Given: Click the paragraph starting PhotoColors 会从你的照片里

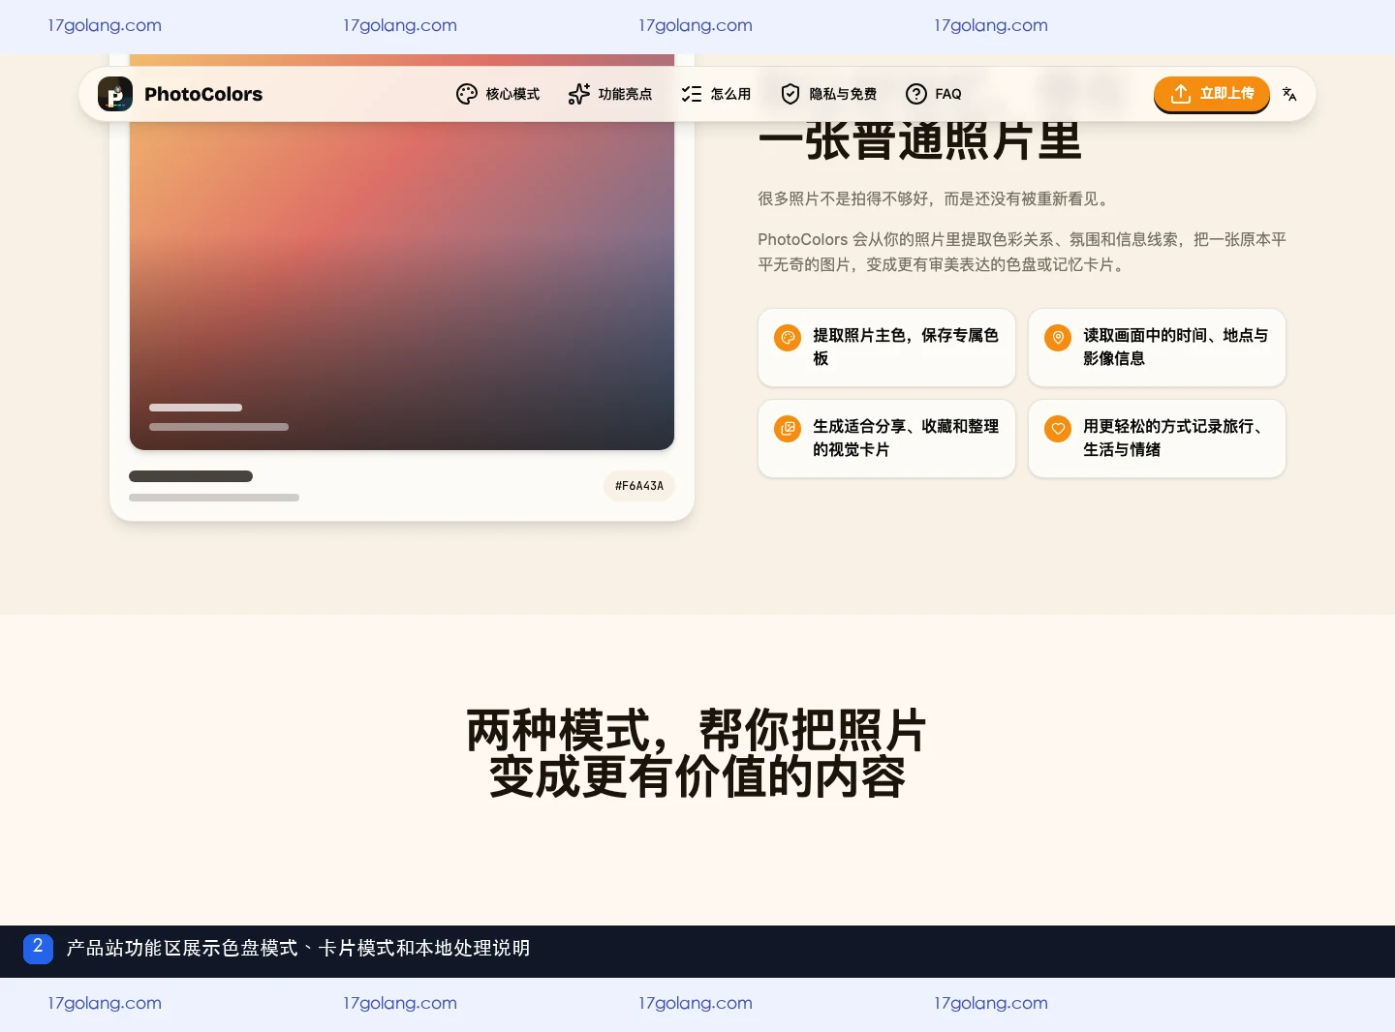Looking at the screenshot, I should [x=1022, y=252].
